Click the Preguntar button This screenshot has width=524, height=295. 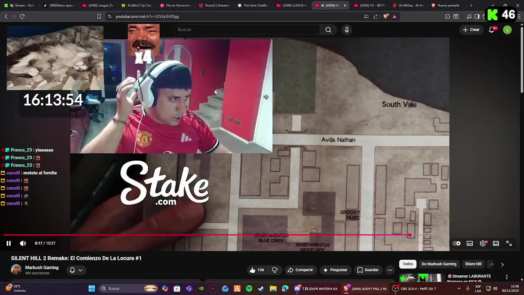[335, 270]
